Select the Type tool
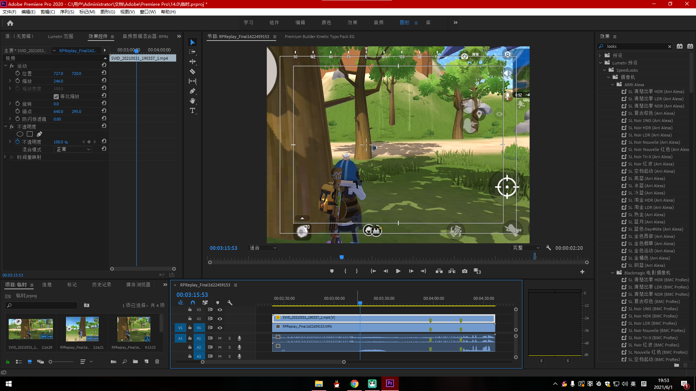 192,111
